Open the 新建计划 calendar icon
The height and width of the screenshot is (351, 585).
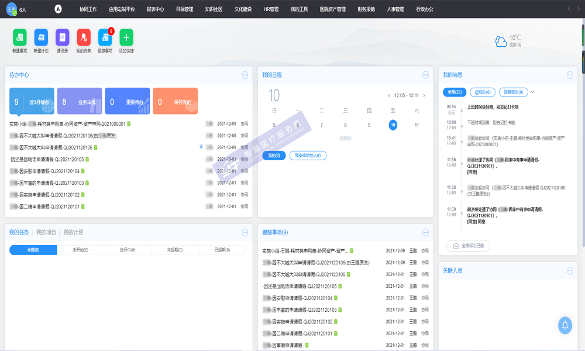(x=42, y=37)
